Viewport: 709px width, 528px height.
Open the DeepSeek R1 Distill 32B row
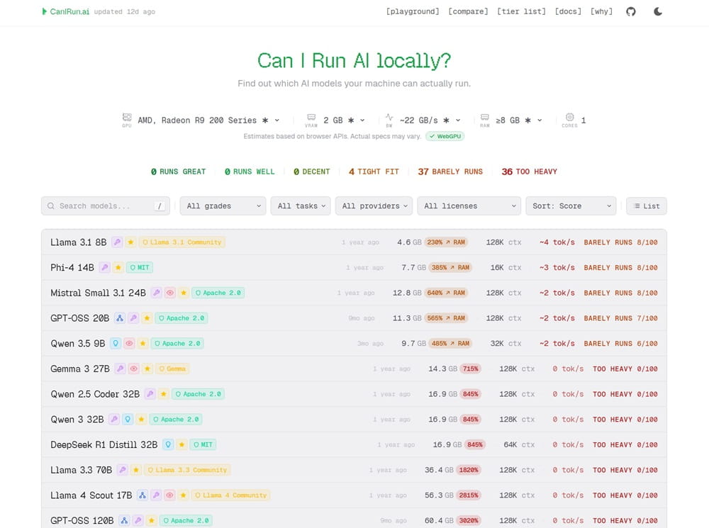click(354, 445)
